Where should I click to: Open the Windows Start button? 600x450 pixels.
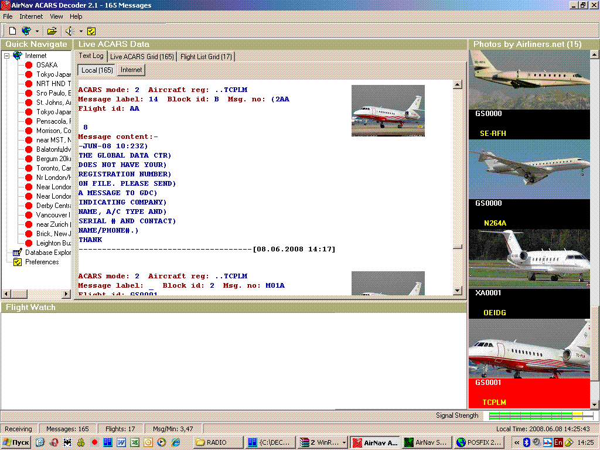pos(16,443)
